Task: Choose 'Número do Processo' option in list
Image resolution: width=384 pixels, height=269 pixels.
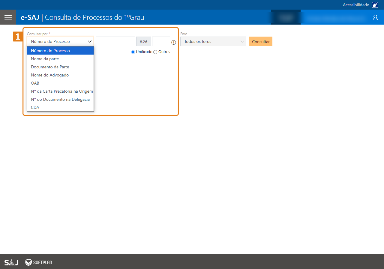Action: coord(60,51)
